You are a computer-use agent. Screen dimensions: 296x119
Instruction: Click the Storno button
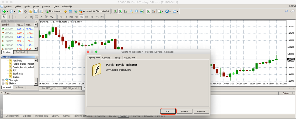(184, 112)
